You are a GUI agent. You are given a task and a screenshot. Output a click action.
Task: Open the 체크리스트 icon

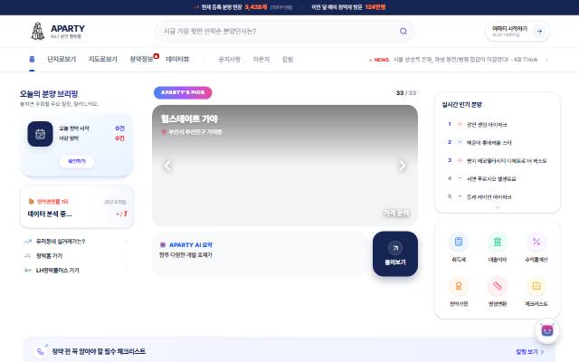536,286
